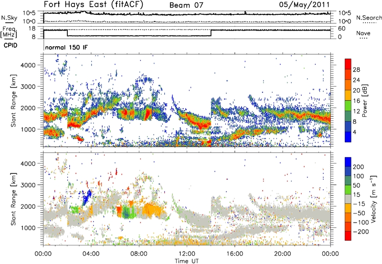Viewport: 382px width, 264px height.
Task: Select the 'Freq. [MHz]' axis label
Action: tap(9, 32)
